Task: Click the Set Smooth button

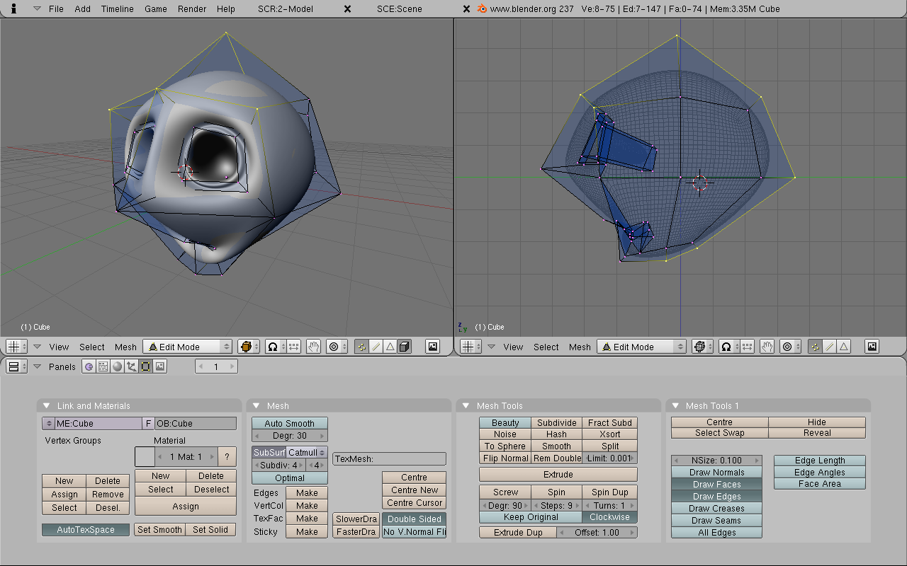Action: tap(159, 530)
